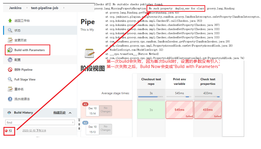
Task: Click the failed 433ms Check test properties cell
Action: [x=208, y=110]
